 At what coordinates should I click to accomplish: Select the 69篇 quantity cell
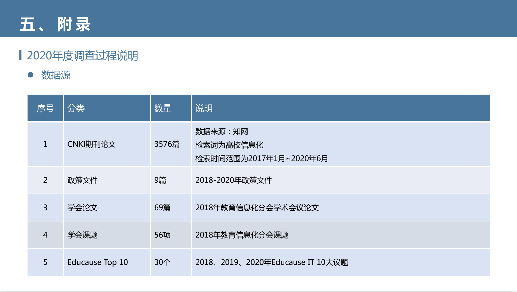click(x=162, y=207)
